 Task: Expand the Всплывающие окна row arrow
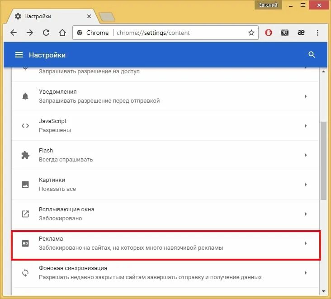pos(306,214)
